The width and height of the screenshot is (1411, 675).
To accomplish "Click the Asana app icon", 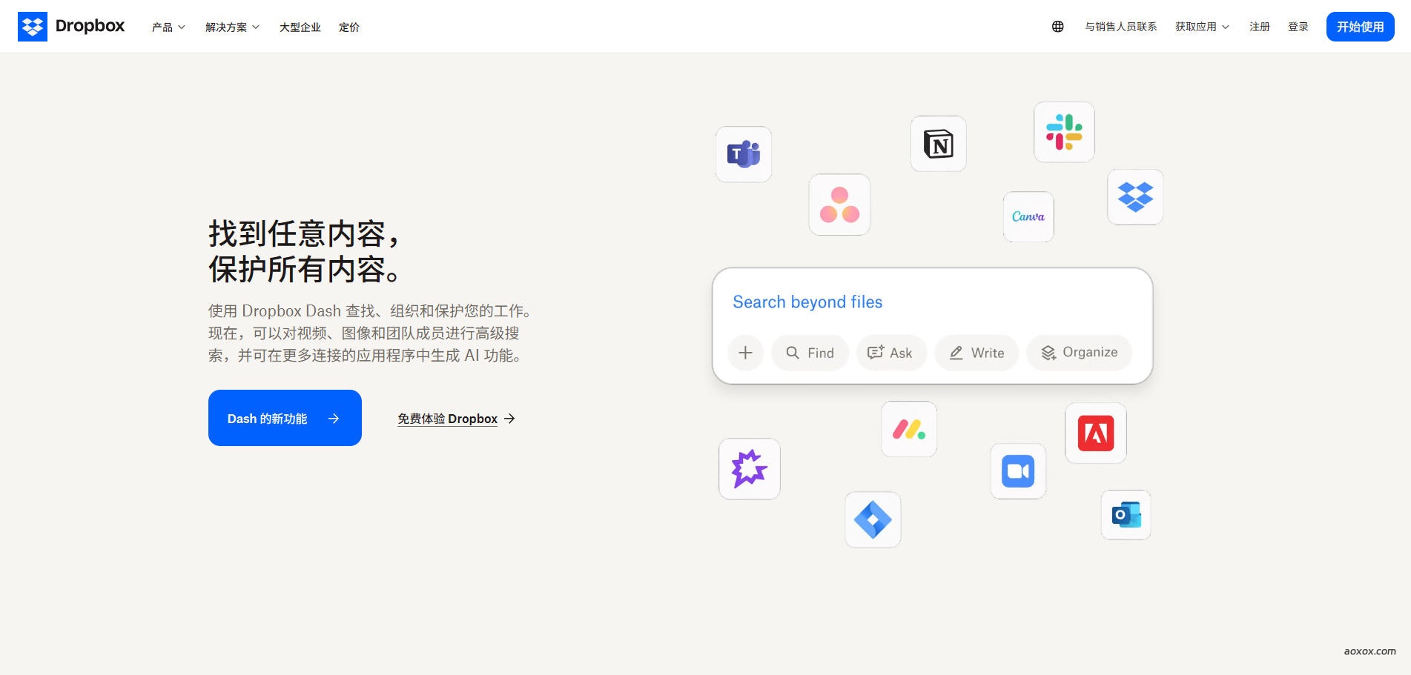I will coord(839,205).
